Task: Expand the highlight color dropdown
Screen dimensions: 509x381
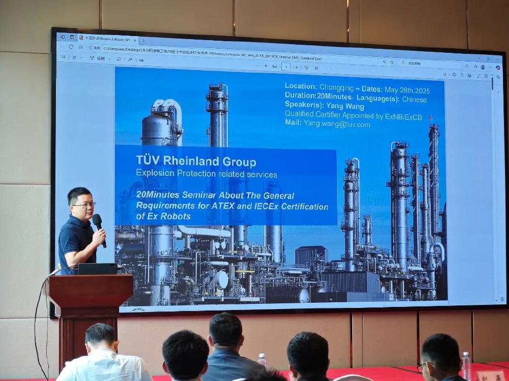Action: tap(81, 57)
